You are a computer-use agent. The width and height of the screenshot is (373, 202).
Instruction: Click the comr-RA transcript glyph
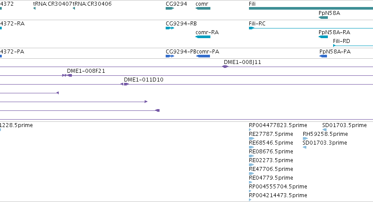pos(203,37)
